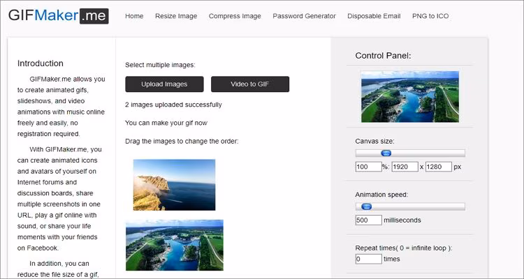Click the Animation speed slider track
This screenshot has height=279, width=524.
coord(419,206)
